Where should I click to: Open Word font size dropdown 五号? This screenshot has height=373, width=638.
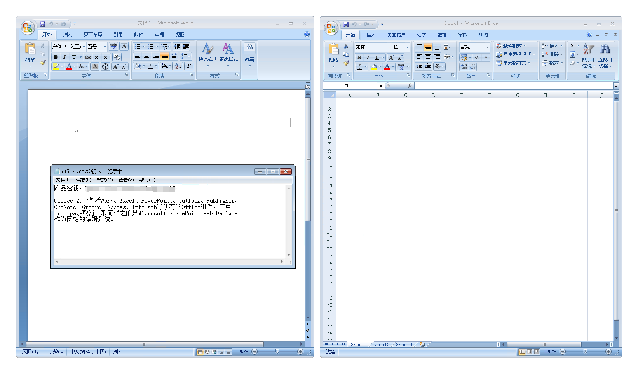pyautogui.click(x=105, y=47)
